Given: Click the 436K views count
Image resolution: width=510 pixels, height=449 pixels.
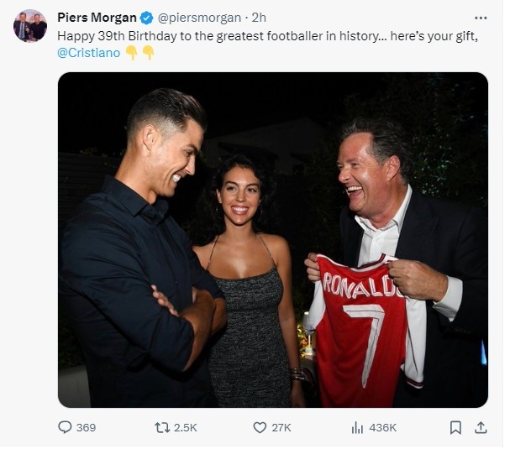Looking at the screenshot, I should click(x=382, y=427).
